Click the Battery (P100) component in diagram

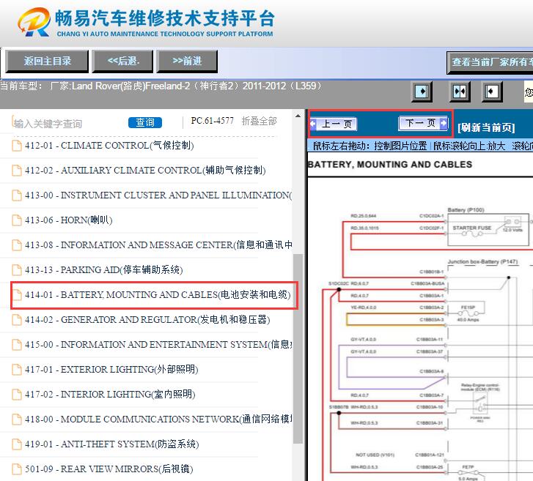pyautogui.click(x=488, y=229)
